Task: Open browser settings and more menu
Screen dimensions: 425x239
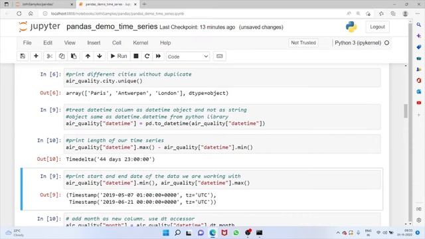Action: click(x=418, y=13)
